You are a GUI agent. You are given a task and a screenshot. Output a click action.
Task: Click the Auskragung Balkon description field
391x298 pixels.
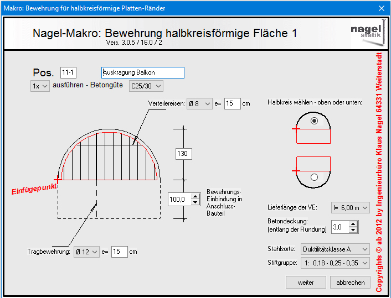click(x=142, y=73)
